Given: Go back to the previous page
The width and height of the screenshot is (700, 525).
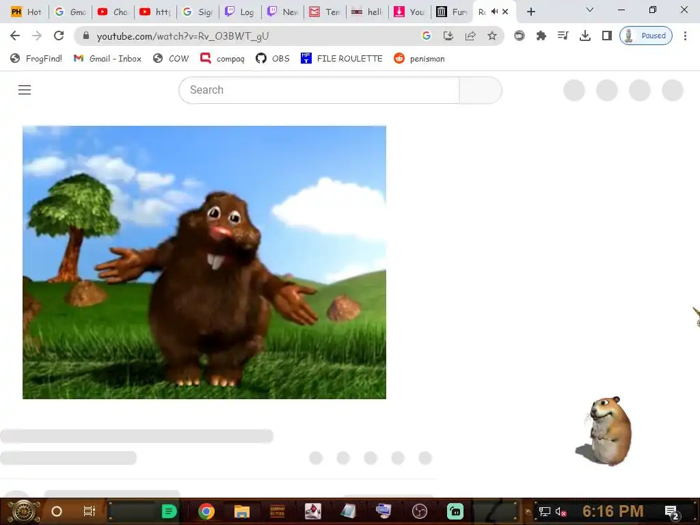Looking at the screenshot, I should [x=15, y=36].
